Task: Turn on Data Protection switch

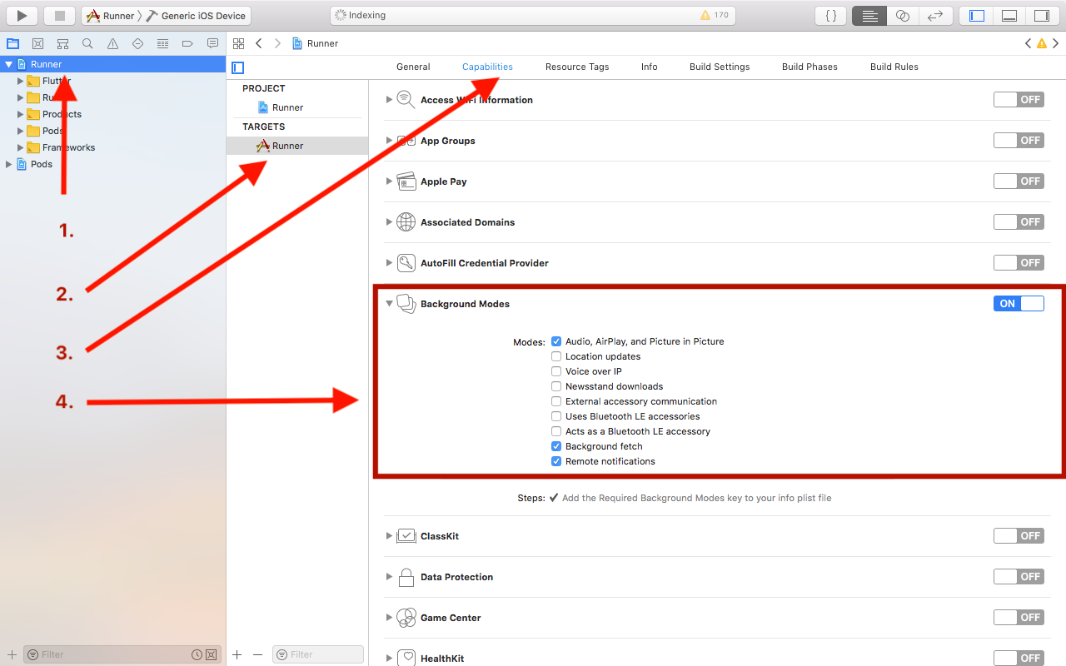Action: 1019,577
